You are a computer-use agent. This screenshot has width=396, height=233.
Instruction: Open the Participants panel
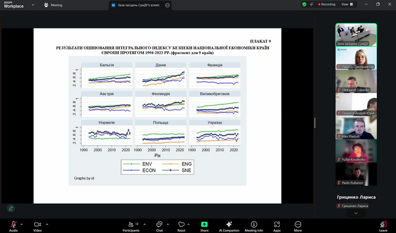pos(131,224)
